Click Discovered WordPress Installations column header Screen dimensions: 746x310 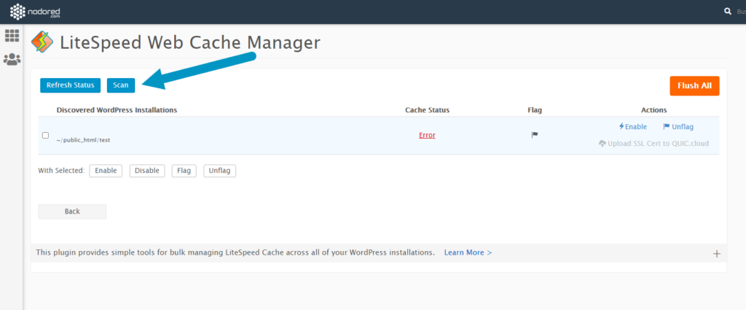click(117, 110)
